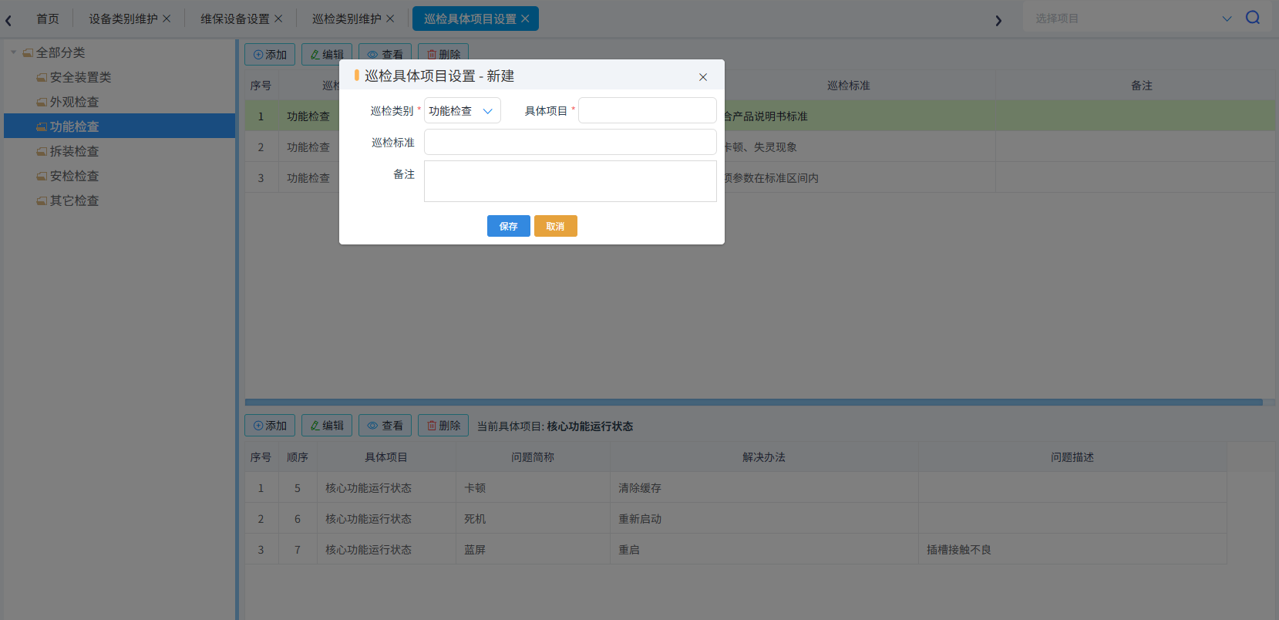Click the lower 添加 button

tap(270, 426)
